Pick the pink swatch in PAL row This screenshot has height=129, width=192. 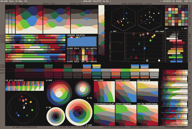116,70
